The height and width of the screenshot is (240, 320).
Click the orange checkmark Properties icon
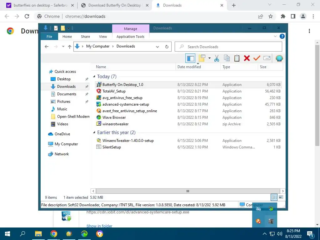[257, 58]
